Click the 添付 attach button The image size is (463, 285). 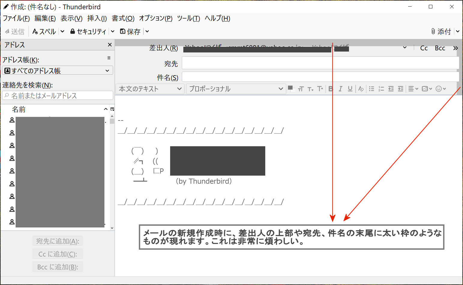coord(441,31)
